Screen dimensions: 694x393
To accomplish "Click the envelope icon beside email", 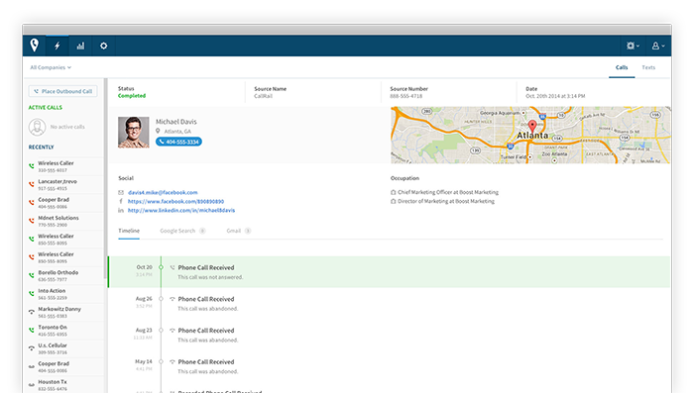I will click(121, 192).
